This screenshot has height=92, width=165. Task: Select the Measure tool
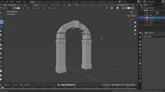click(1, 44)
